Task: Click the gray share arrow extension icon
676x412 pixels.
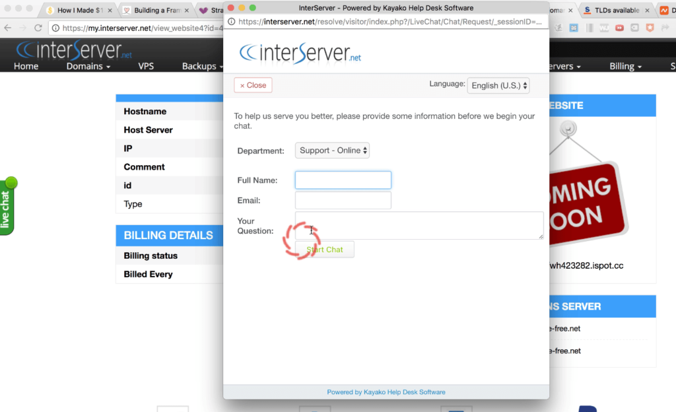Action: coord(665,28)
